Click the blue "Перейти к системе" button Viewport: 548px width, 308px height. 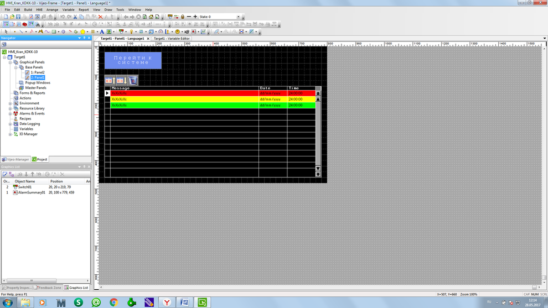click(133, 60)
